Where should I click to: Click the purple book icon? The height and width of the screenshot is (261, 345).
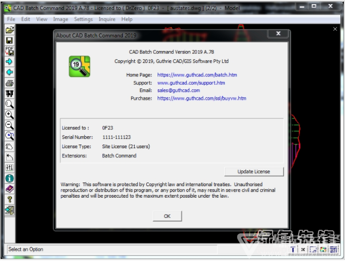[x=9, y=189]
